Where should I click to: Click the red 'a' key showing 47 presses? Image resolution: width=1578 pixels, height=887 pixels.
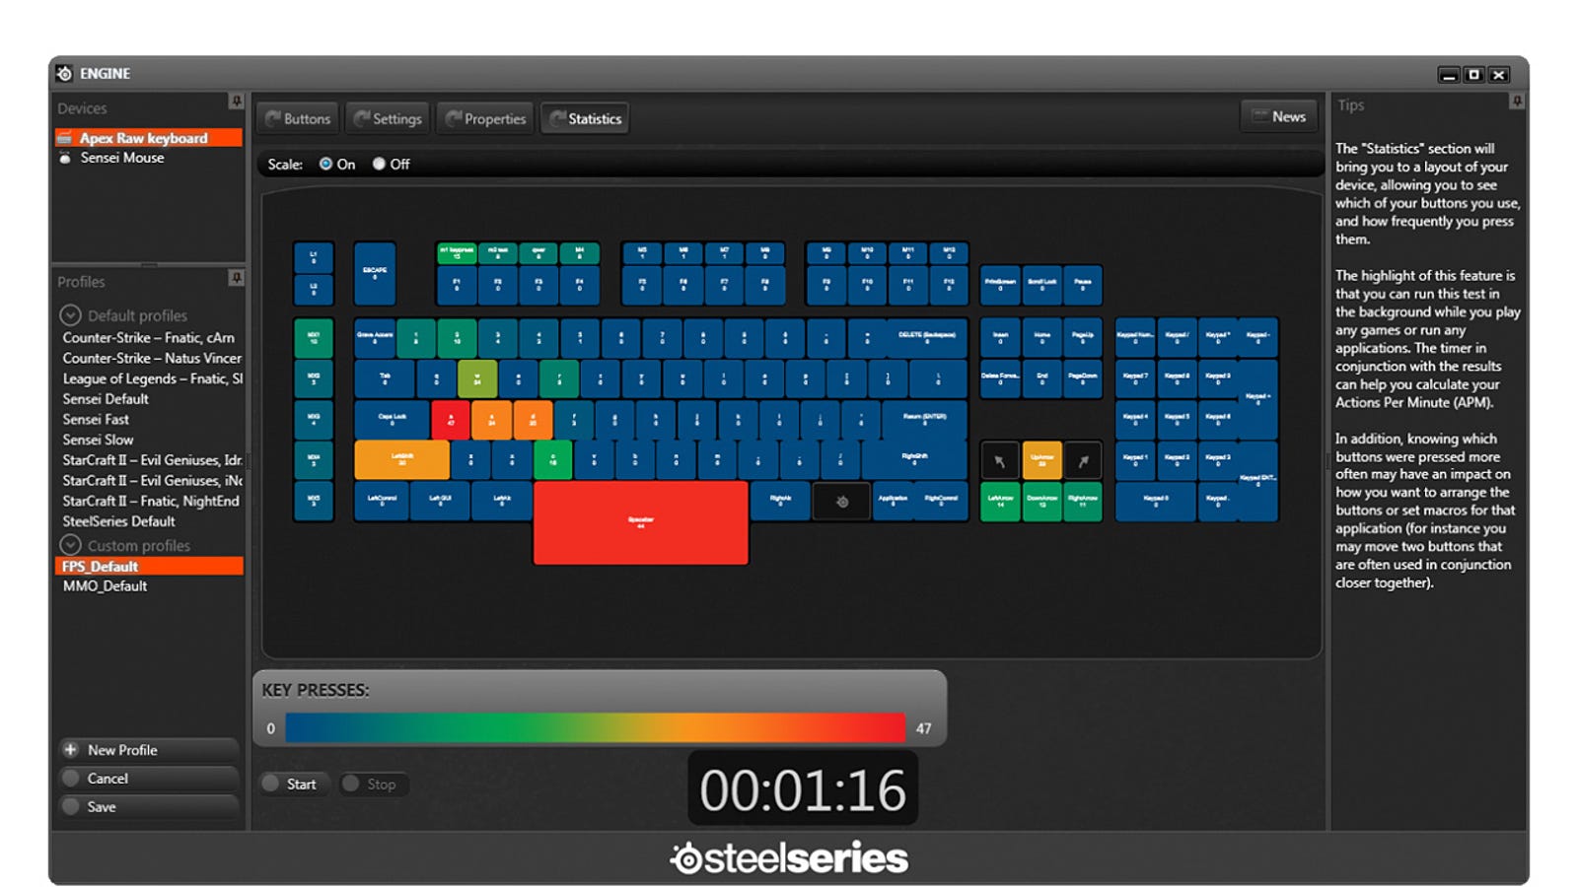451,420
